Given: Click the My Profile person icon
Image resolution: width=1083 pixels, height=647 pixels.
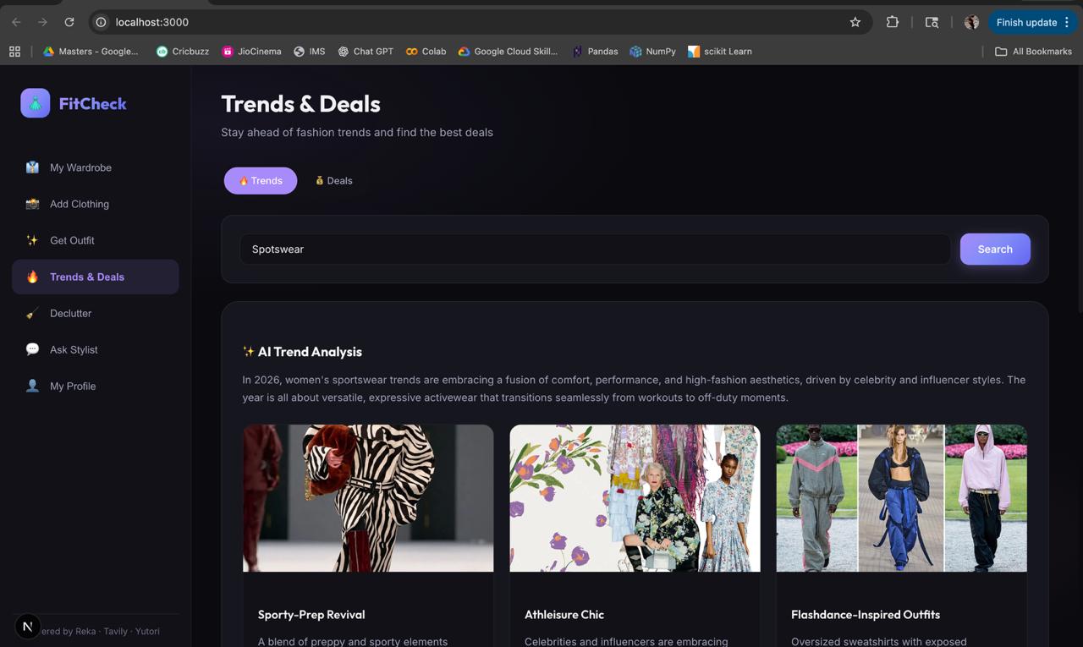Looking at the screenshot, I should [x=32, y=386].
